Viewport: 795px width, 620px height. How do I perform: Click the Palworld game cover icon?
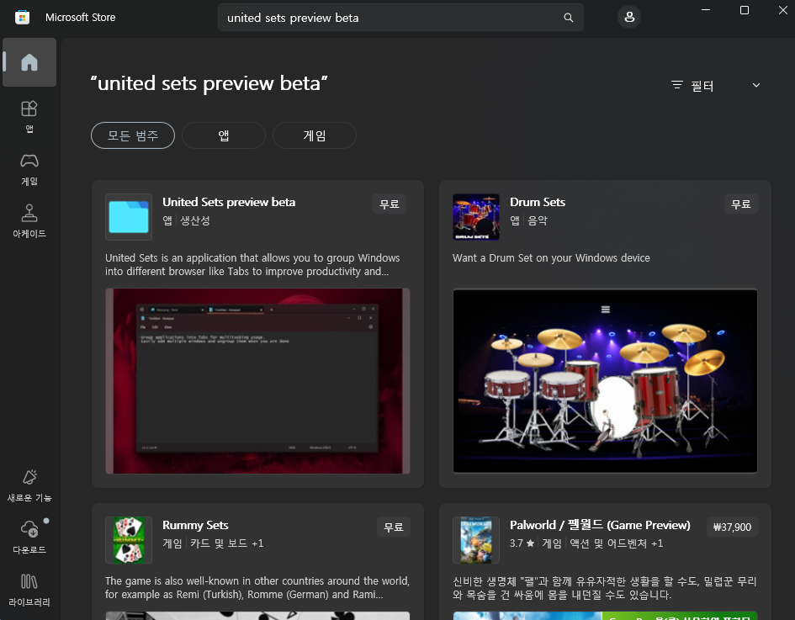[x=476, y=540]
